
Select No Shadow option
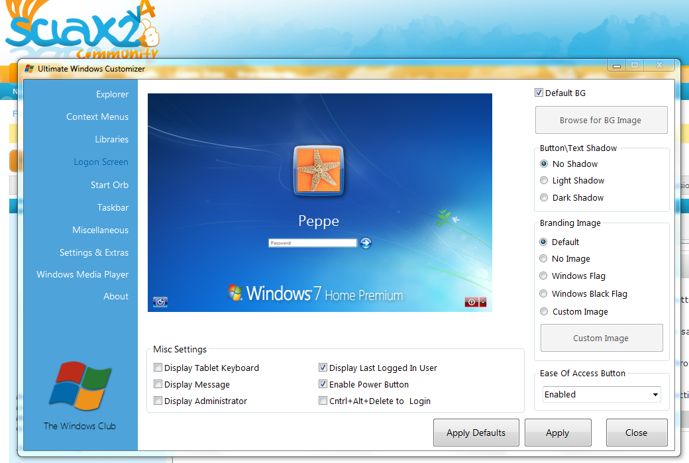pos(544,164)
